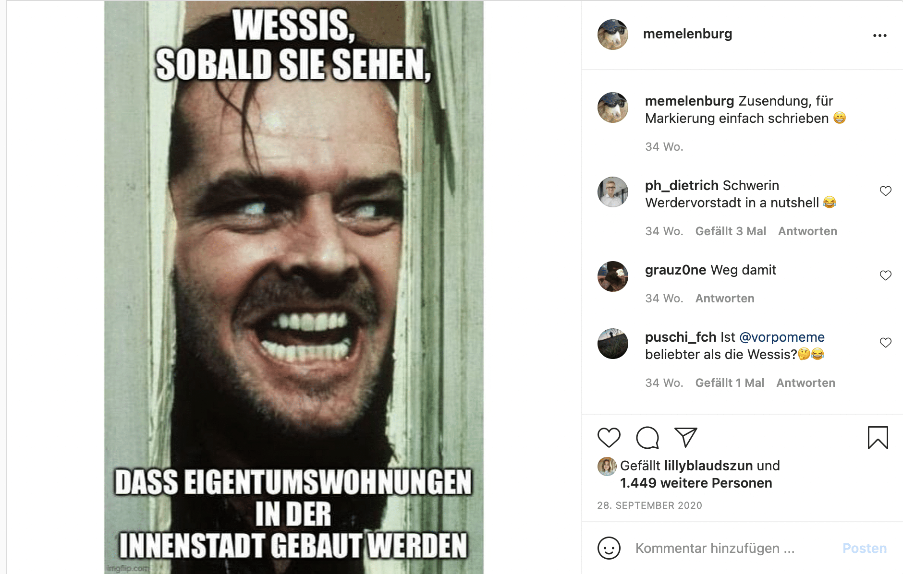Viewport: 903px width, 574px height.
Task: Like ph_dietrich's comment
Action: [885, 191]
